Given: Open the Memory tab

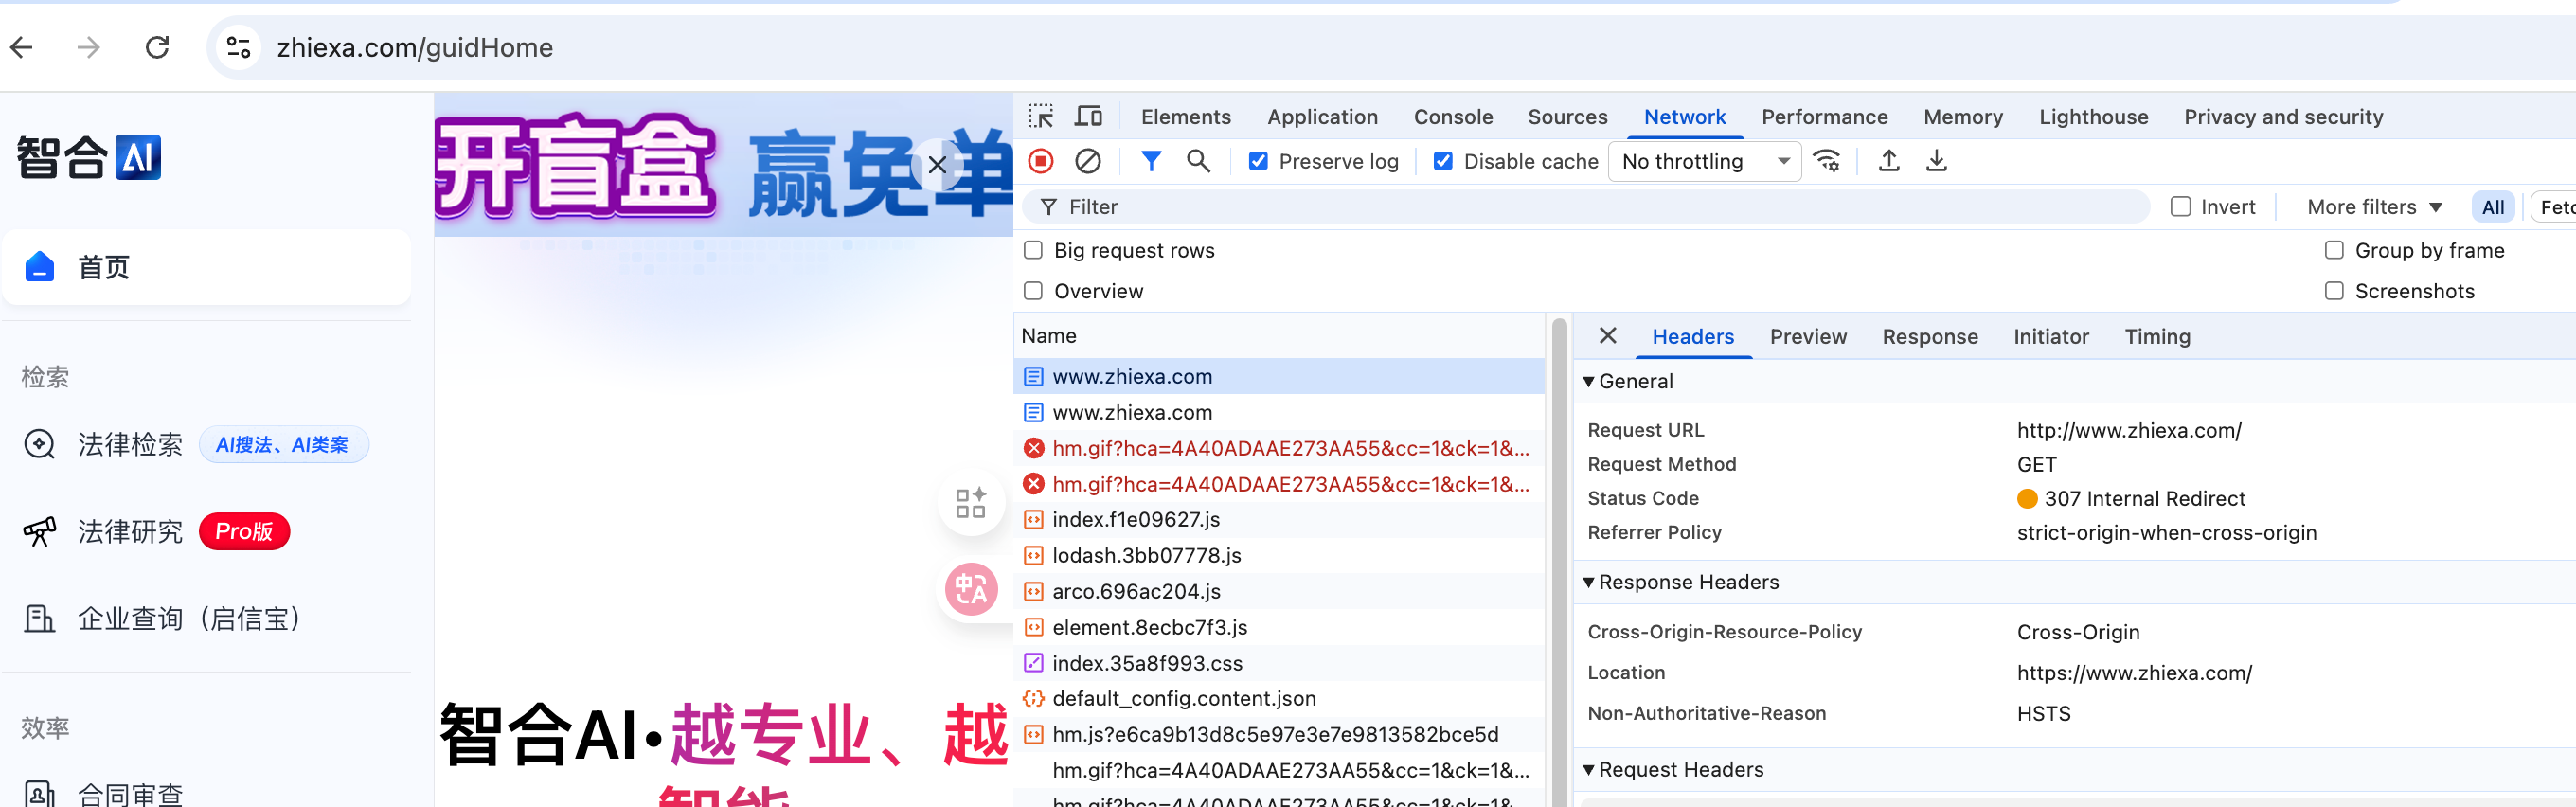Looking at the screenshot, I should pyautogui.click(x=1962, y=117).
